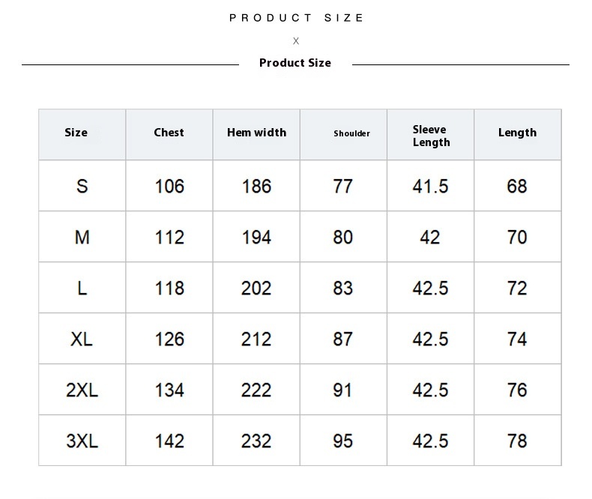Select the length value 78

pos(517,441)
